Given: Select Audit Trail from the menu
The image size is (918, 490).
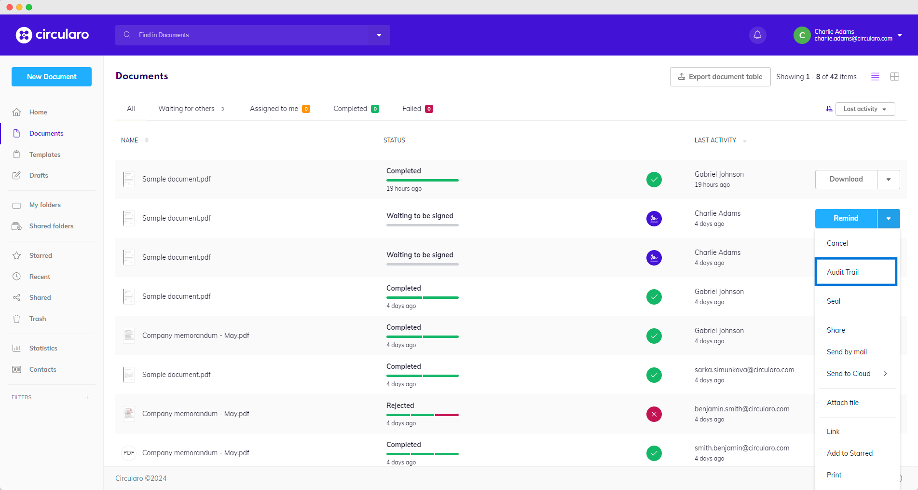Looking at the screenshot, I should click(843, 272).
